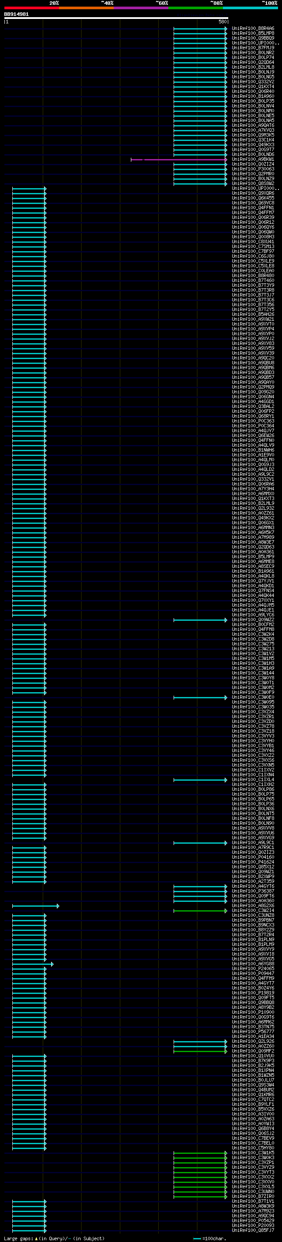Click the cyan 80–100% identity color segment

click(x=251, y=8)
